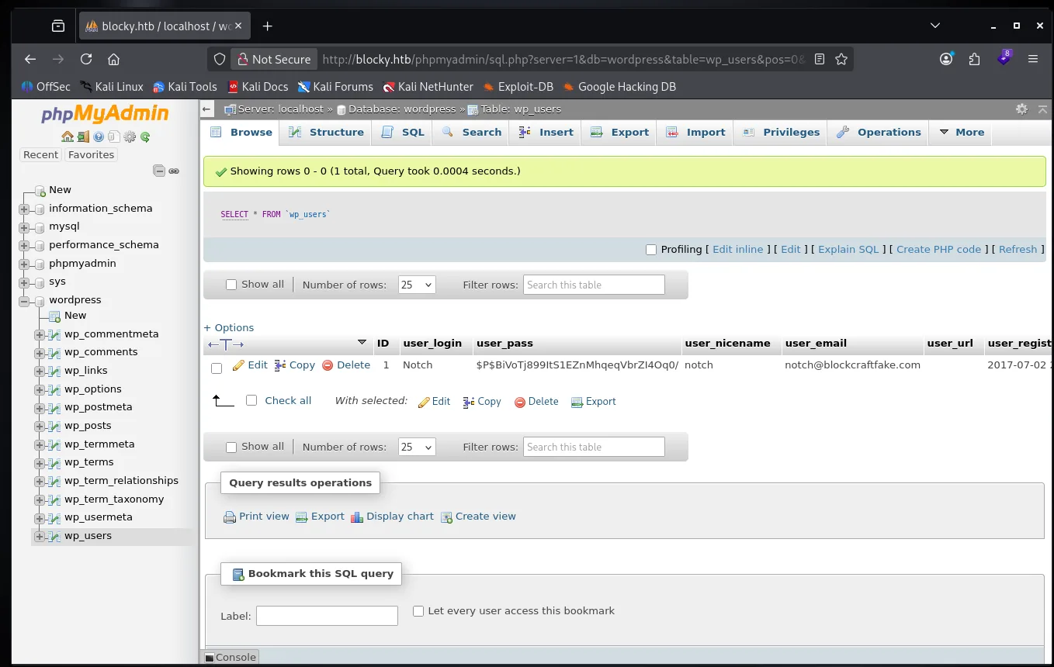Screen dimensions: 1054x667
Task: Open the Privileges tab
Action: (x=781, y=133)
